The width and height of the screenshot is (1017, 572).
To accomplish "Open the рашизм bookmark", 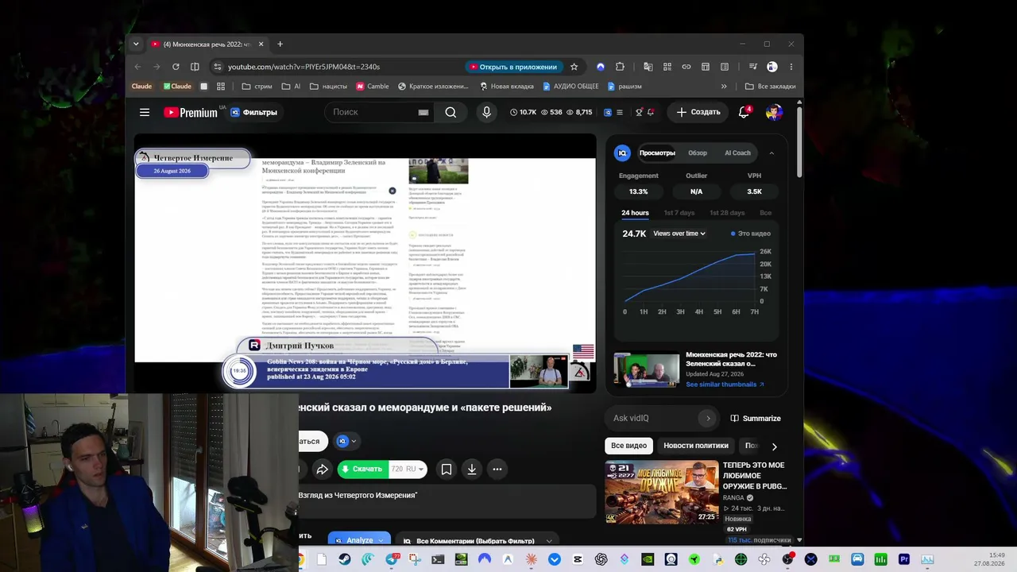I will coord(625,87).
